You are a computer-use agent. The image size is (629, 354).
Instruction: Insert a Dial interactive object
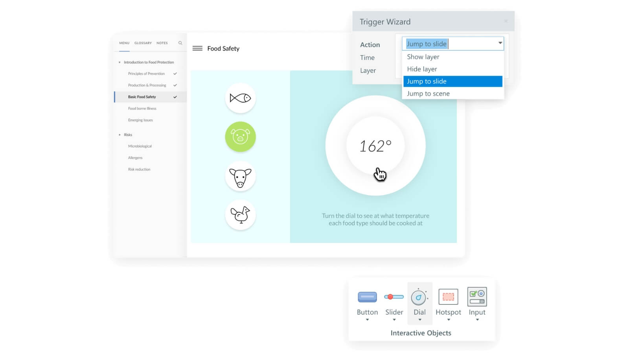tap(419, 302)
